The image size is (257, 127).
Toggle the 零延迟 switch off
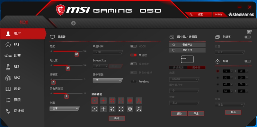pyautogui.click(x=133, y=55)
